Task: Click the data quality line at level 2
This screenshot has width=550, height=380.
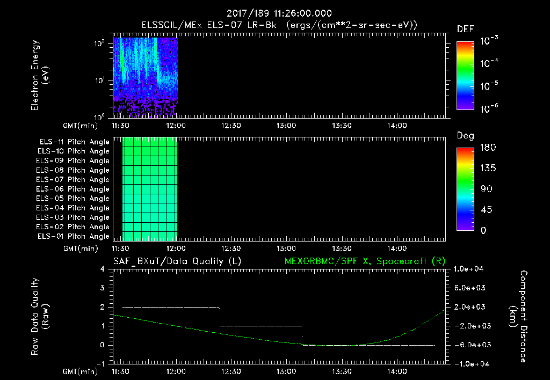Action: tap(171, 308)
